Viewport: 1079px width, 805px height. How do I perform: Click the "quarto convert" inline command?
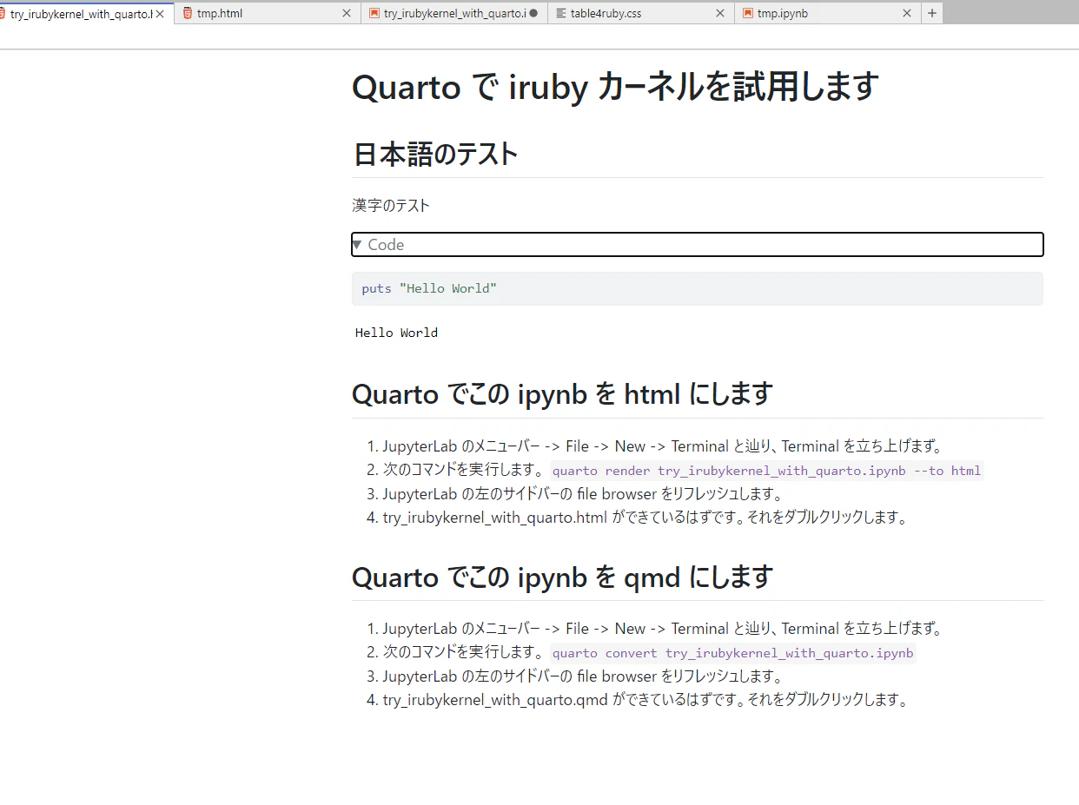click(733, 653)
